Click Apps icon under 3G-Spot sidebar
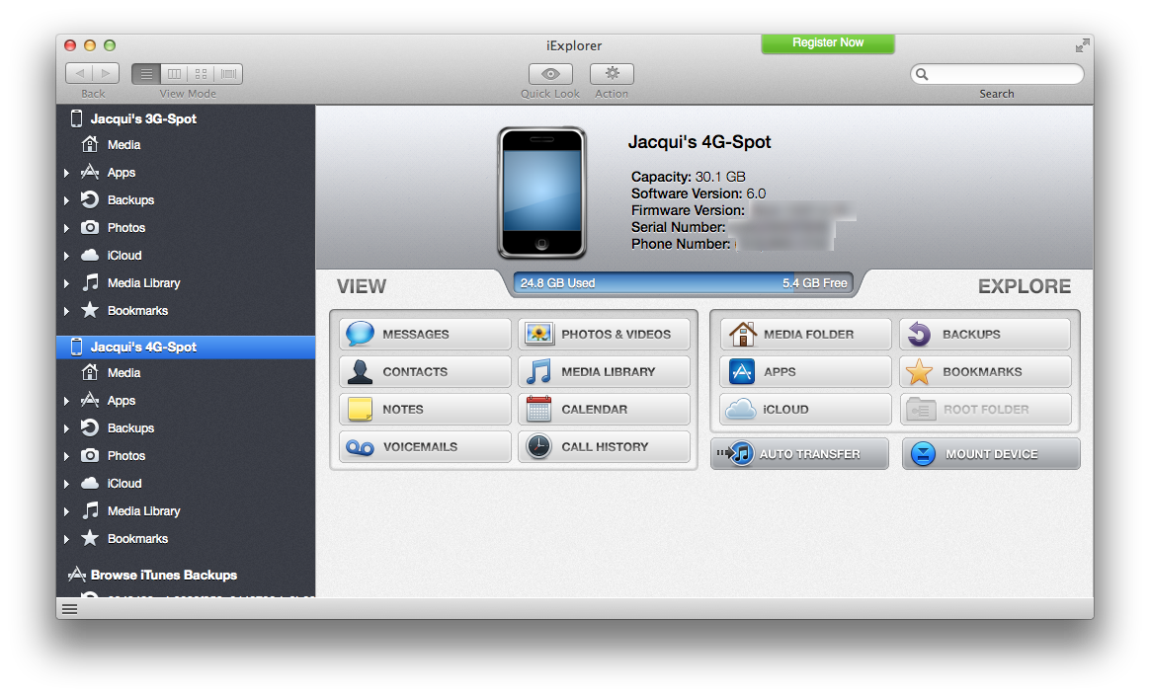This screenshot has height=697, width=1150. click(90, 172)
